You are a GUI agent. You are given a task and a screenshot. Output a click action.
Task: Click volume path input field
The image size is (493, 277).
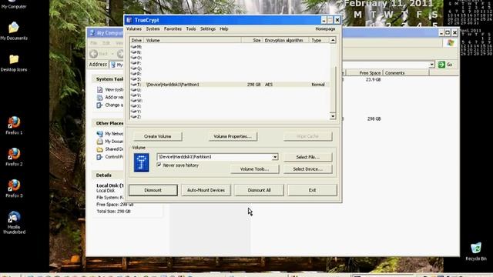click(214, 157)
